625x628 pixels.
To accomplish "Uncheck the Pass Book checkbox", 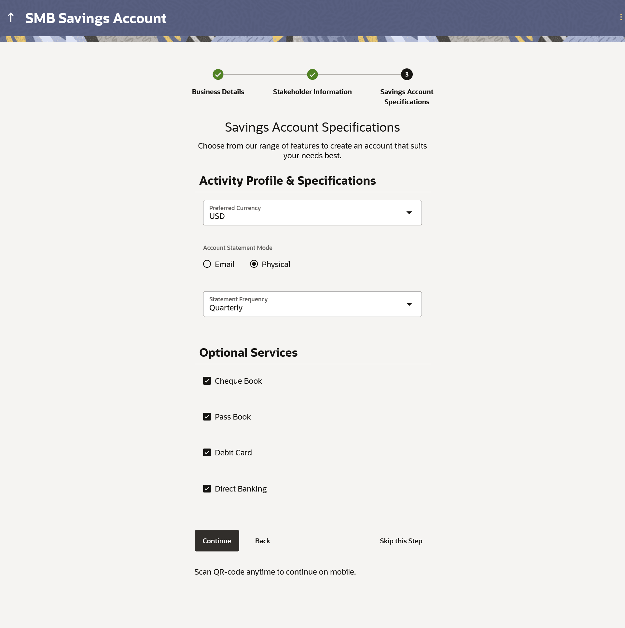I will coord(207,417).
